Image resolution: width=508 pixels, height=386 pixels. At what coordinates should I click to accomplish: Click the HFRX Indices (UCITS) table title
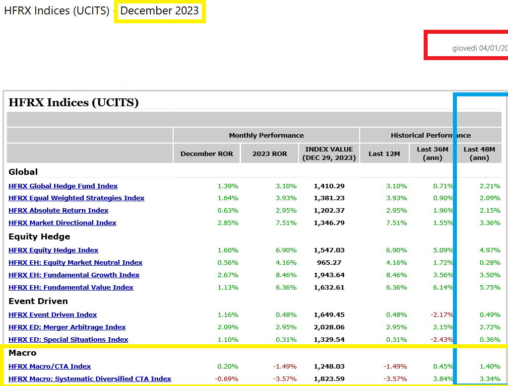pyautogui.click(x=73, y=102)
